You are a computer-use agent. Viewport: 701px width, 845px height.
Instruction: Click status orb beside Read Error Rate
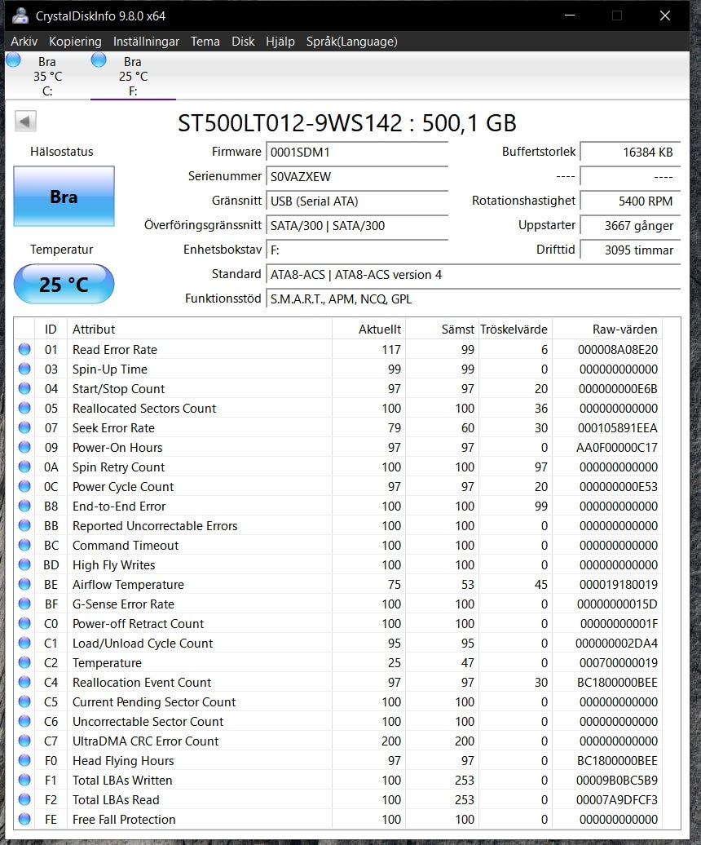(x=24, y=350)
